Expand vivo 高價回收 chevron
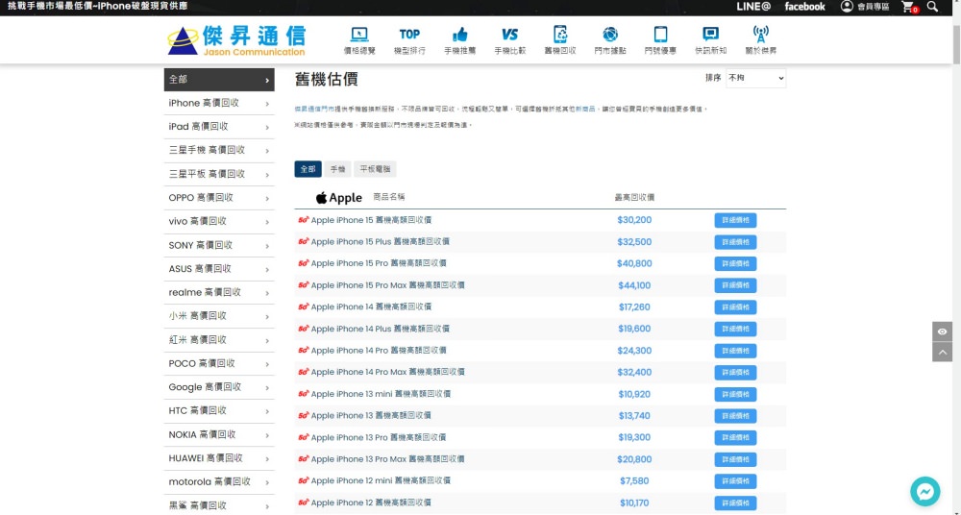 tap(267, 222)
